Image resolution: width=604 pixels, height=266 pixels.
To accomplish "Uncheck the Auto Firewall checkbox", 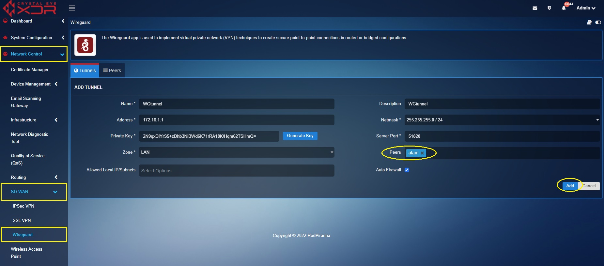I will 407,170.
